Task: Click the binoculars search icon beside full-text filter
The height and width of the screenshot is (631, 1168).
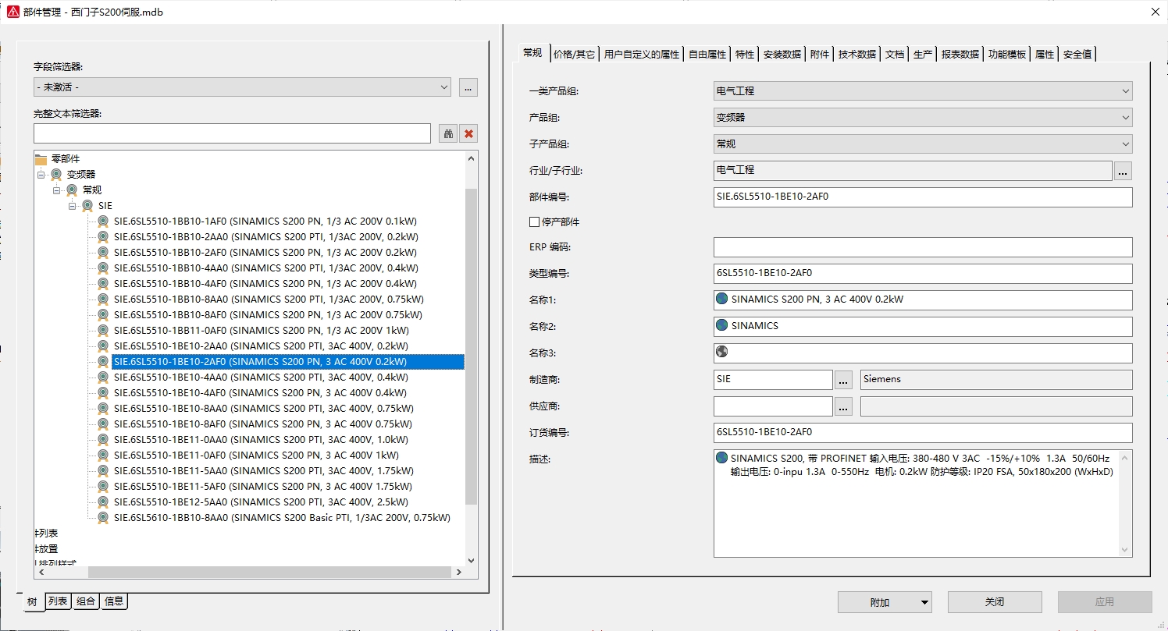Action: [x=448, y=133]
